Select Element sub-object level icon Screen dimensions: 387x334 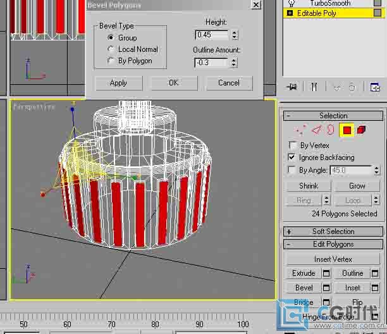pos(361,130)
